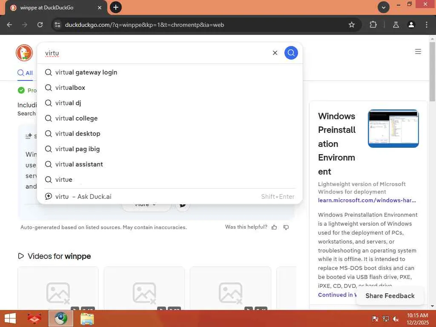
Task: Open Action Center flag tray icon
Action: [x=375, y=318]
